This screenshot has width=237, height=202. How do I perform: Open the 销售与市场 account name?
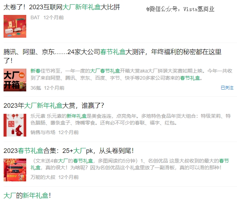[x=43, y=132]
